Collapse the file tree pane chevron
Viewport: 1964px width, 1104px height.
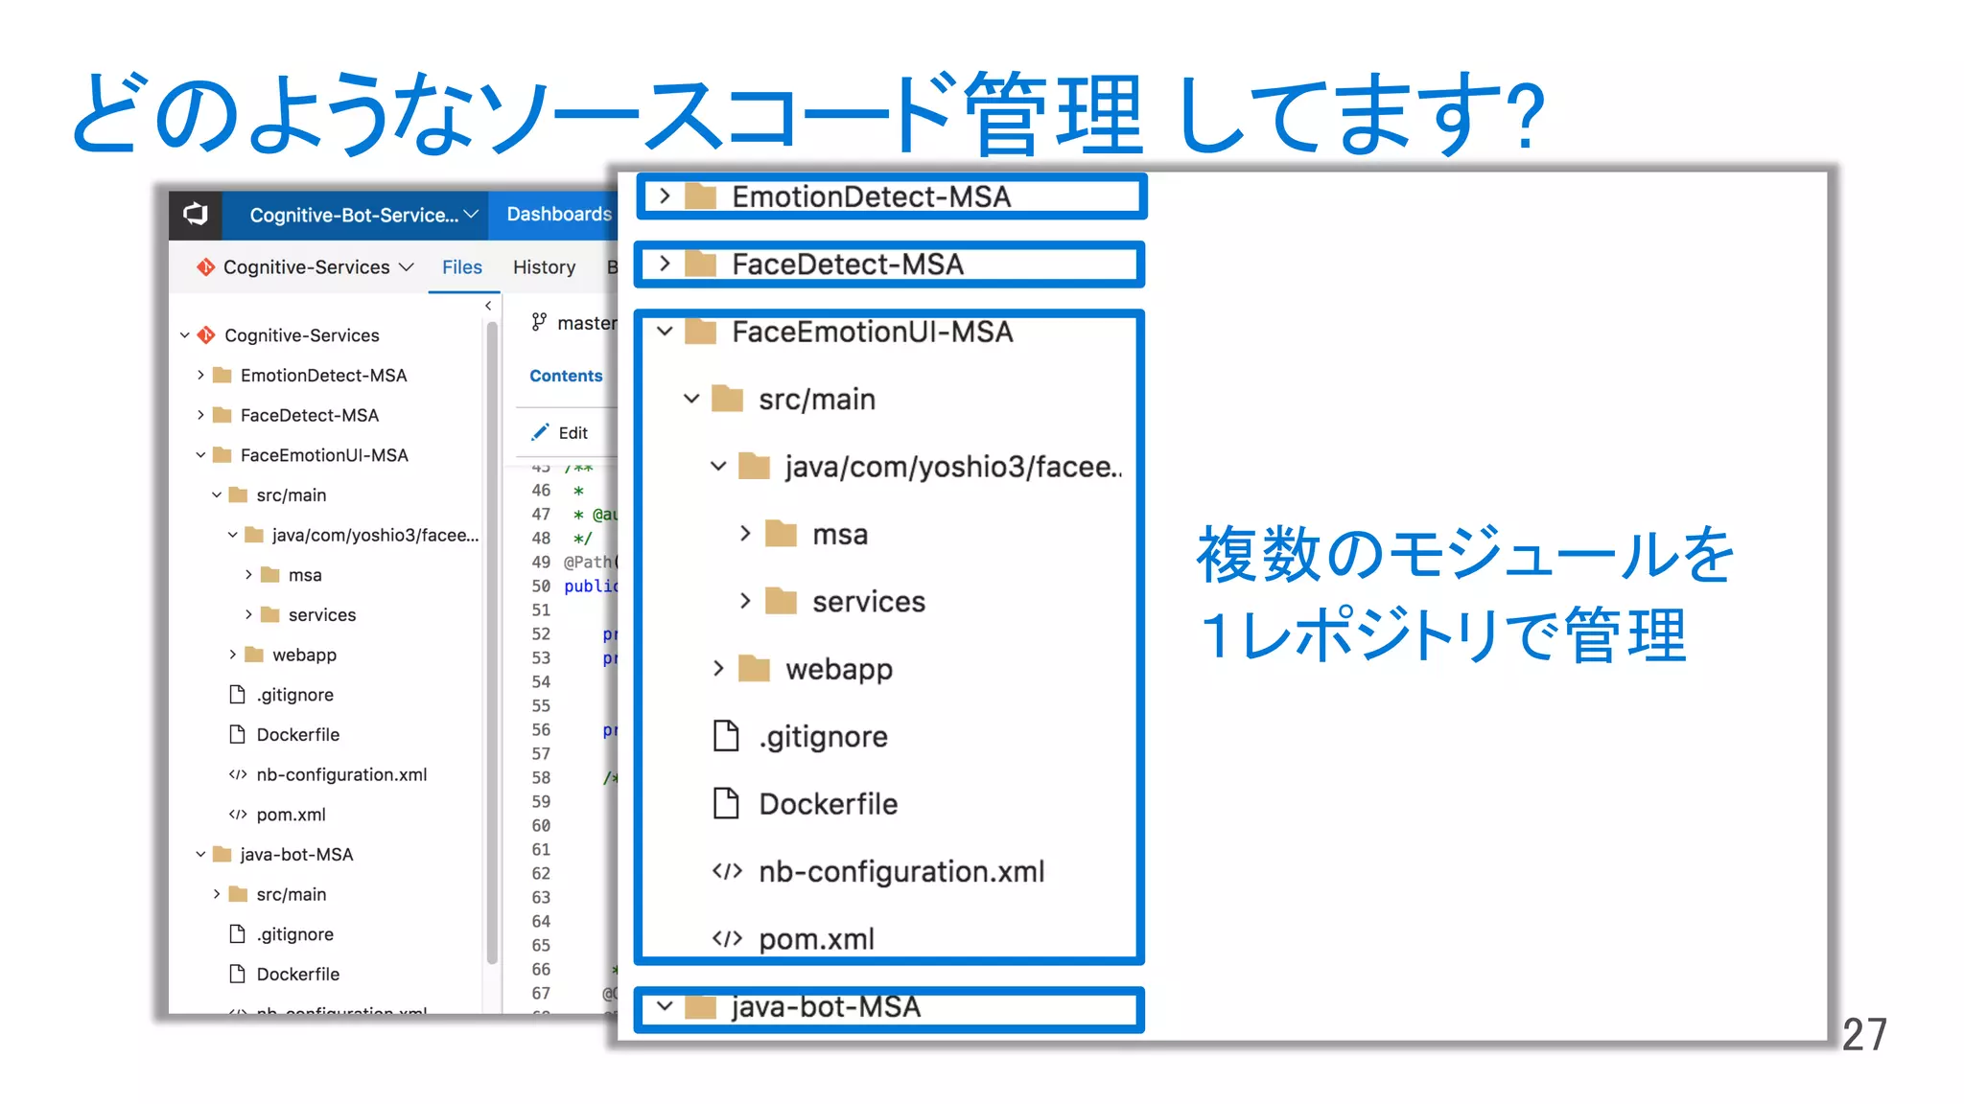click(x=488, y=306)
